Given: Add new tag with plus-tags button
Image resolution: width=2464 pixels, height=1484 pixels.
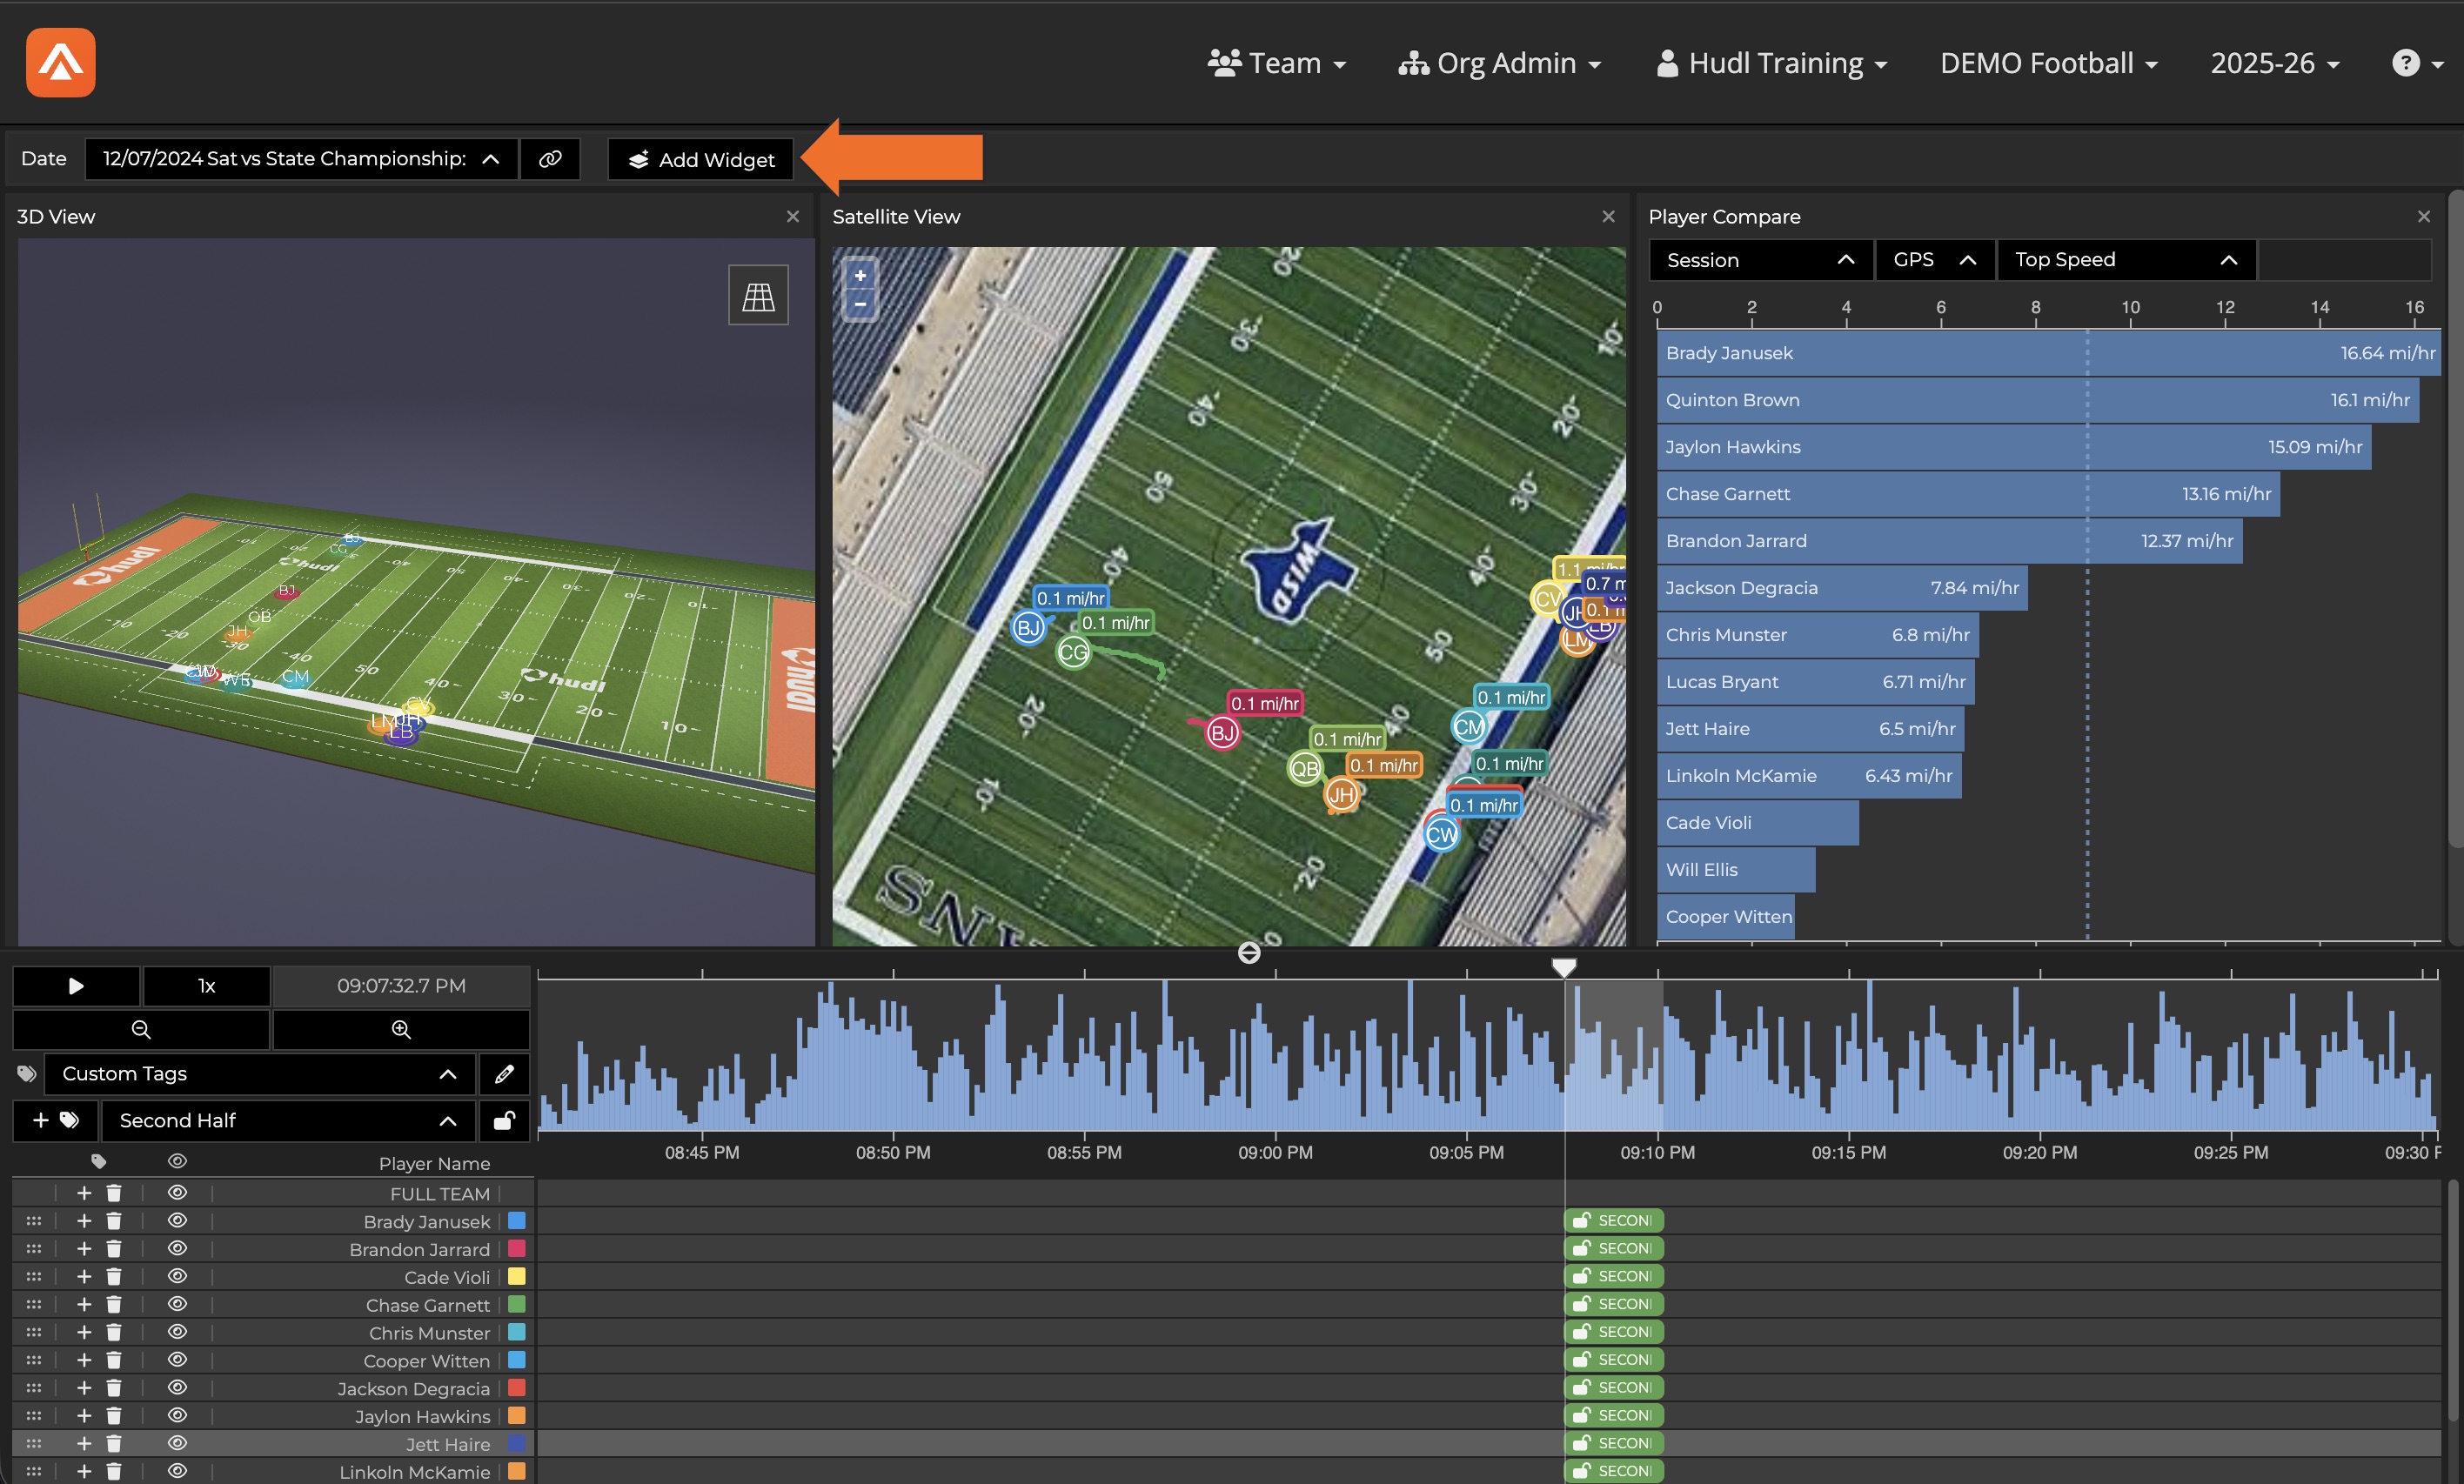Looking at the screenshot, I should (56, 1120).
